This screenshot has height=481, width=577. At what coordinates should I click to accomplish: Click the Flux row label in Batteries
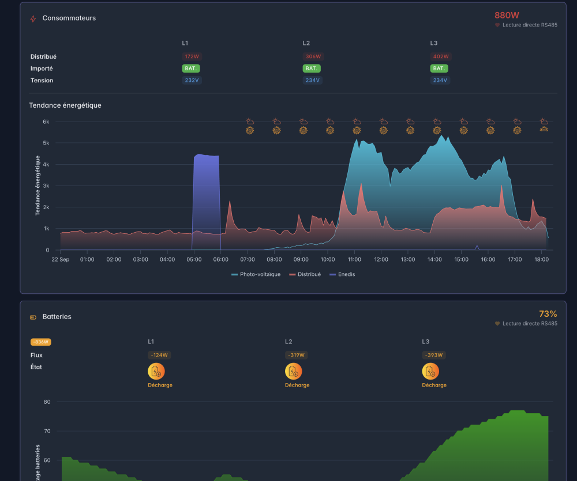click(x=36, y=355)
